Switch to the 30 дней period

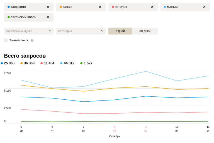(x=145, y=31)
